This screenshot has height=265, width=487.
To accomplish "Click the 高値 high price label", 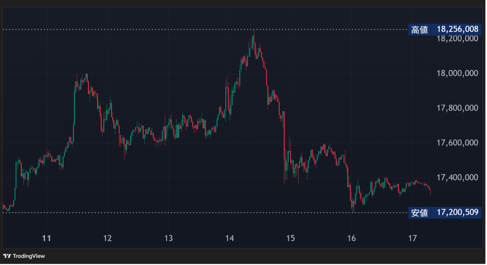I will (x=420, y=30).
